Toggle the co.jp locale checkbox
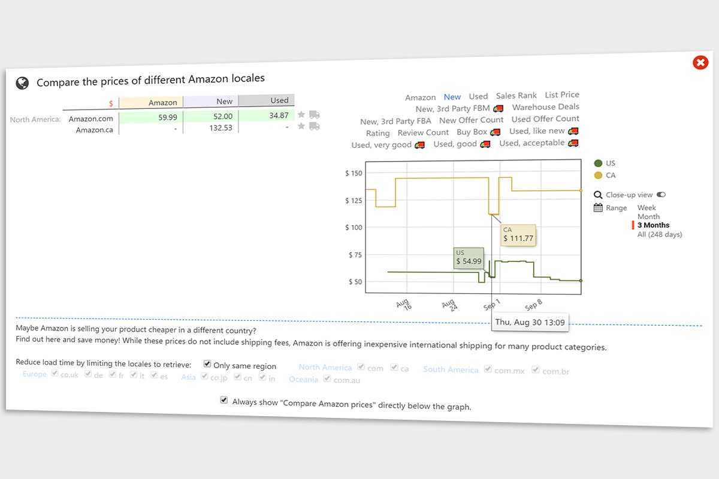Viewport: 719px width, 479px height. (x=204, y=377)
